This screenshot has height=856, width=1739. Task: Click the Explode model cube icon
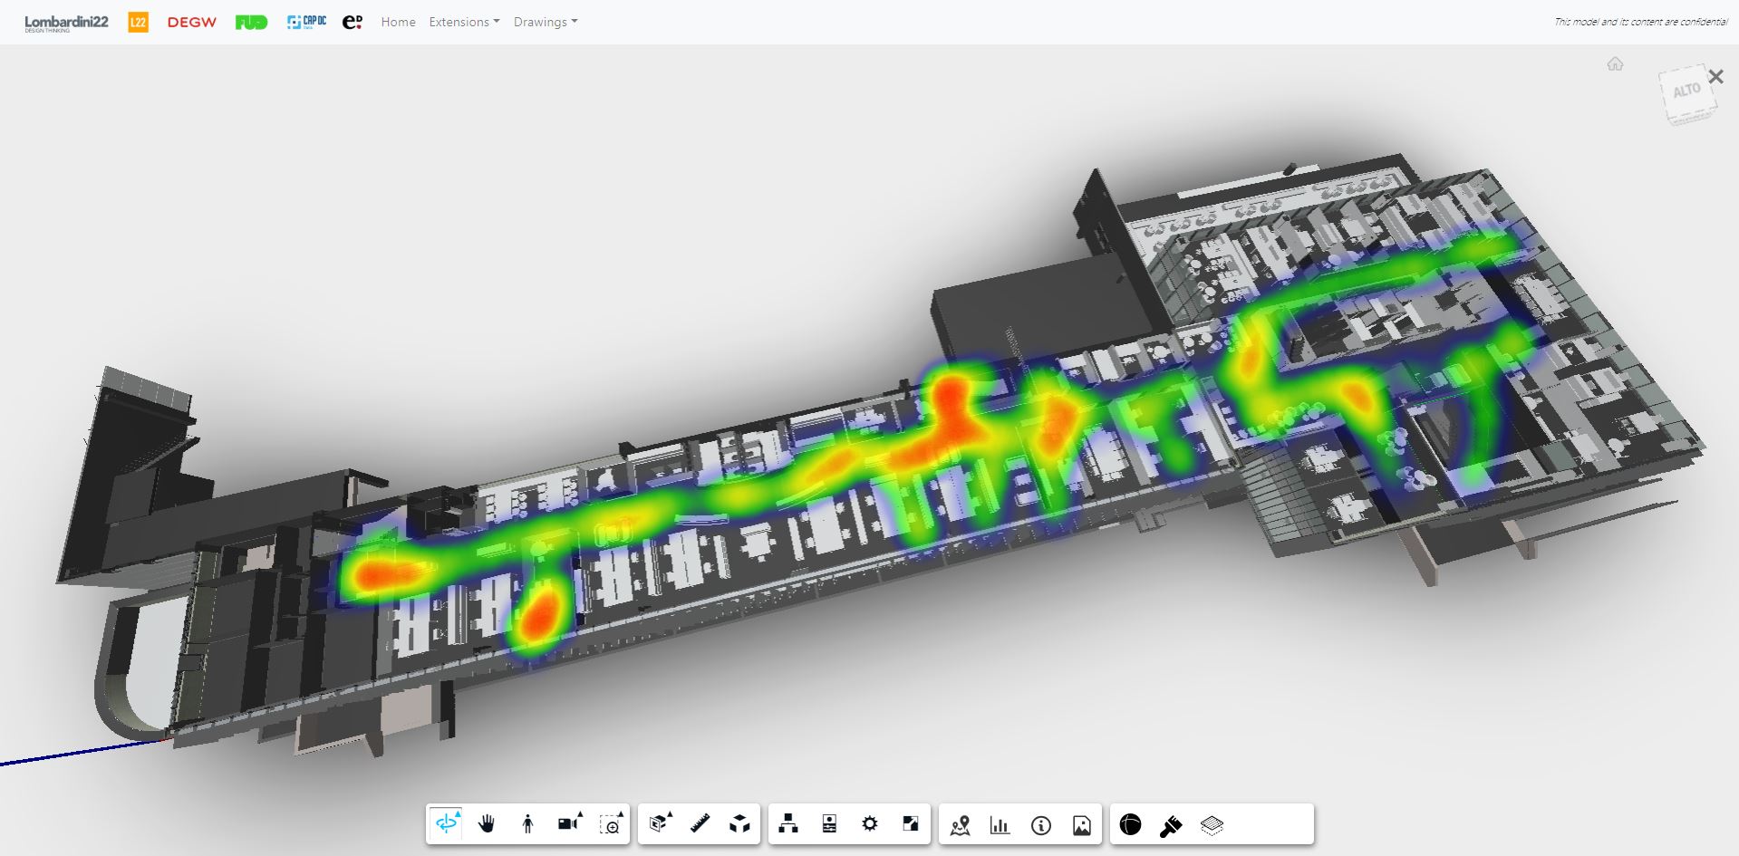click(740, 823)
